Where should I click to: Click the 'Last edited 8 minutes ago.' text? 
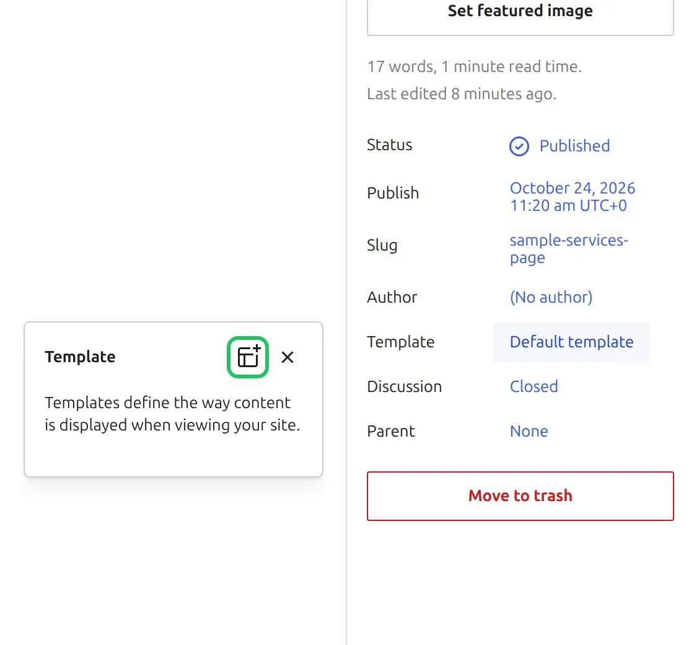[x=462, y=94]
